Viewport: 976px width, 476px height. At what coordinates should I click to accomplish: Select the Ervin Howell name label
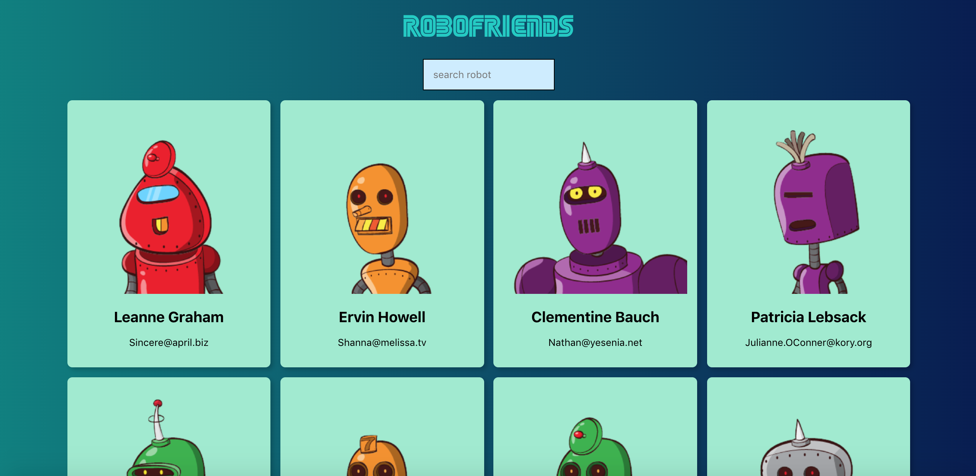pyautogui.click(x=382, y=317)
